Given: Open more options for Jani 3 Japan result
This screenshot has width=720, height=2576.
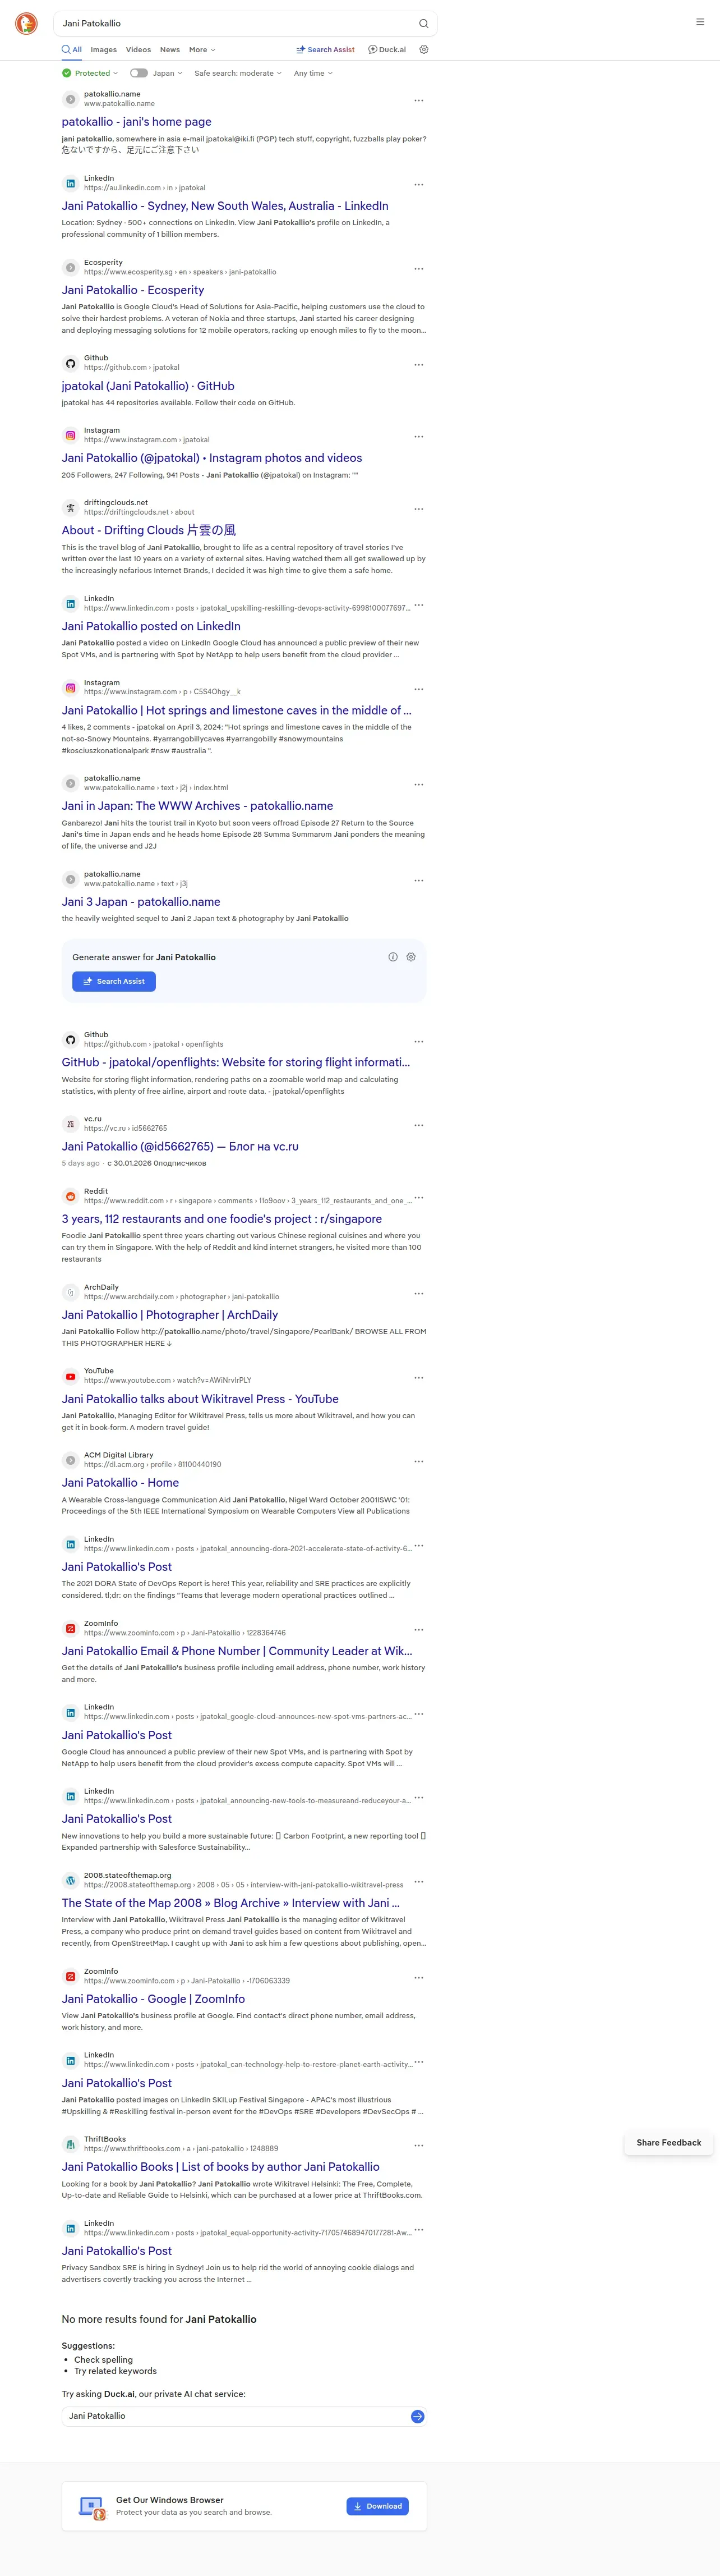Looking at the screenshot, I should click(418, 880).
